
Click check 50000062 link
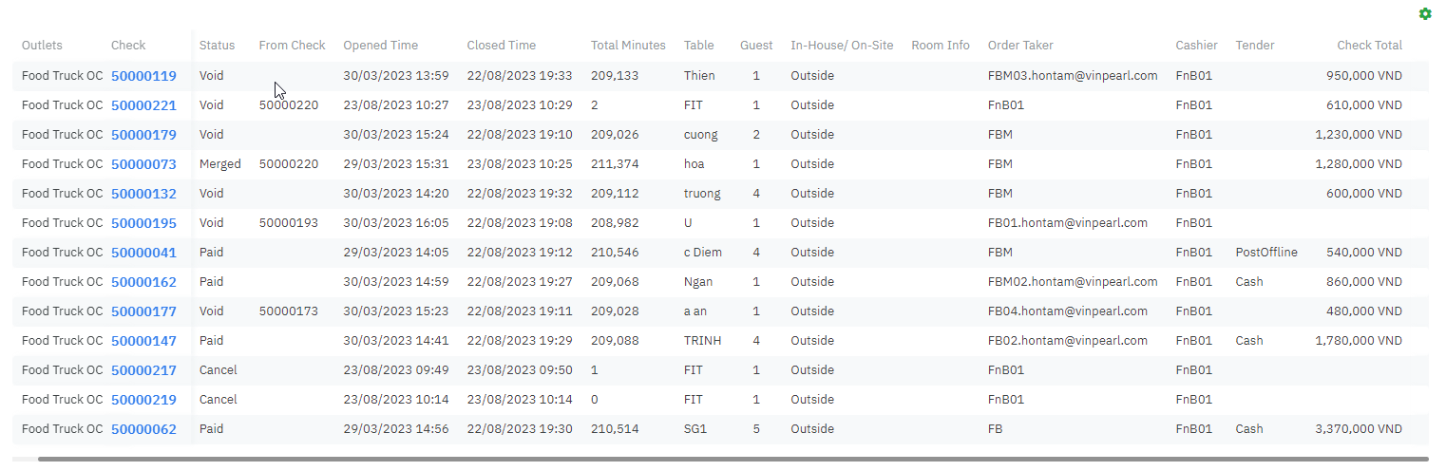click(x=143, y=429)
